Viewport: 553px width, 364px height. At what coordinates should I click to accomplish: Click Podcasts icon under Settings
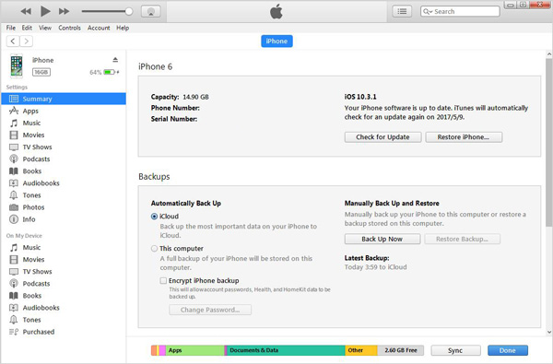(14, 159)
